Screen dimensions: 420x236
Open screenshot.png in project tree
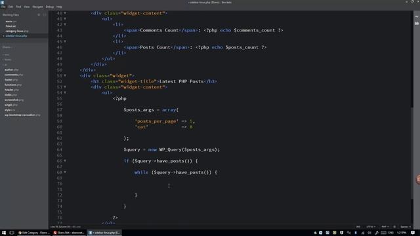(x=14, y=100)
